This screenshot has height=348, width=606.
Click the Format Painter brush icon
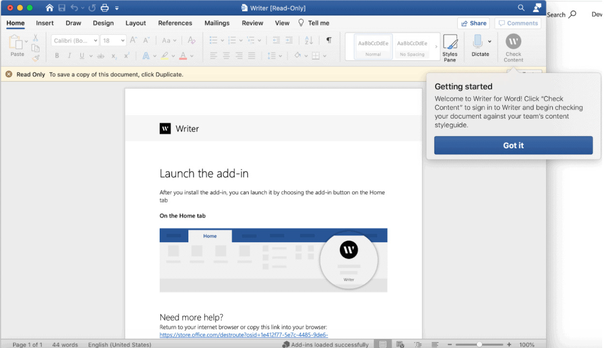(x=35, y=58)
